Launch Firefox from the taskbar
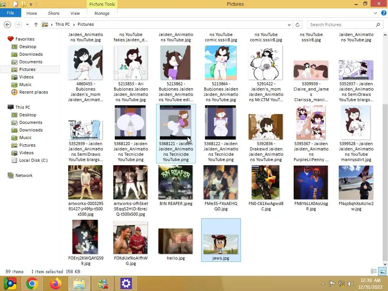 pos(55,283)
